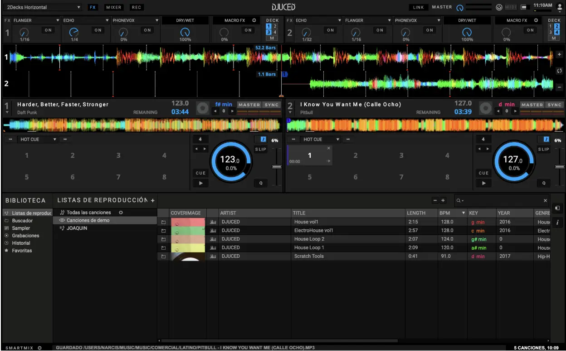Go to previous hot cue page on deck 1
The height and width of the screenshot is (351, 566).
pyautogui.click(x=10, y=139)
